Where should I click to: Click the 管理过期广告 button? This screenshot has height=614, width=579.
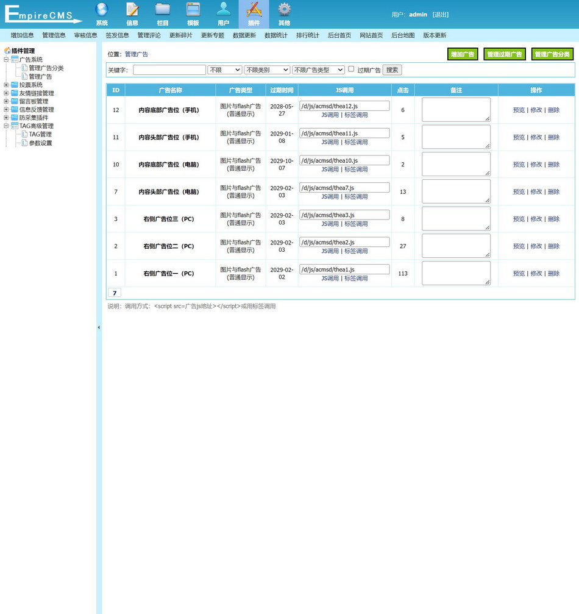pyautogui.click(x=505, y=54)
